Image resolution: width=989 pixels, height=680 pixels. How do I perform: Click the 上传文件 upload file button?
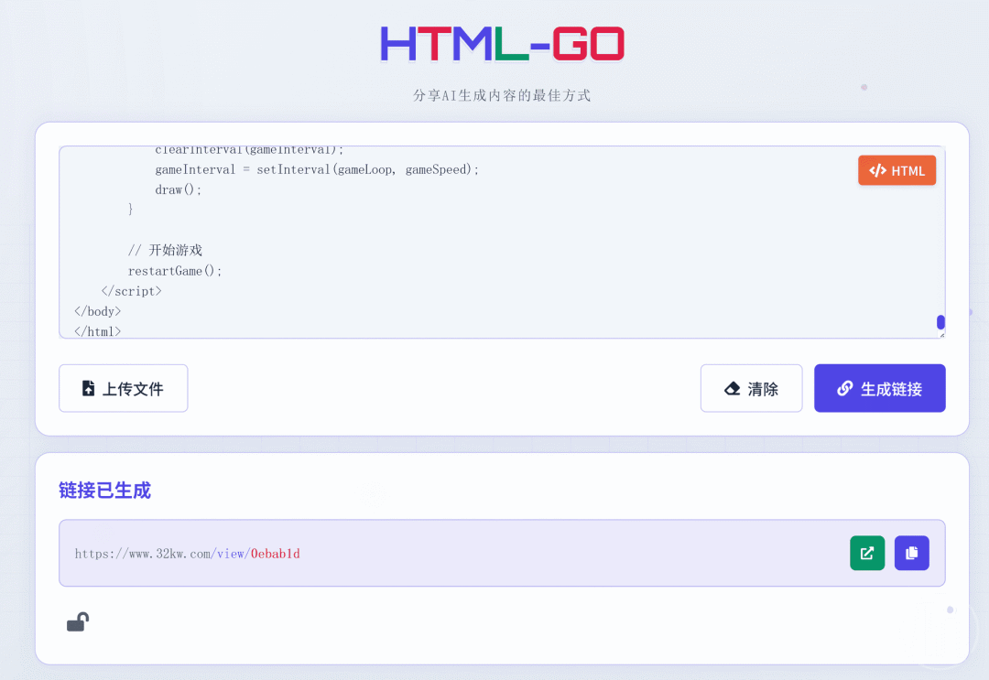[123, 388]
